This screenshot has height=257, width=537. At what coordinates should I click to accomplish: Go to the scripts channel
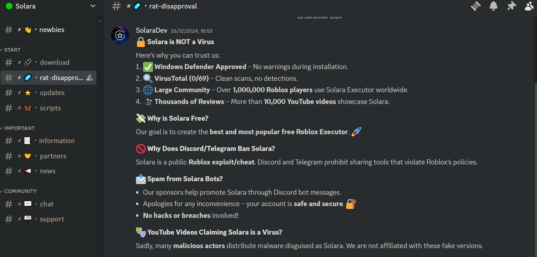50,108
